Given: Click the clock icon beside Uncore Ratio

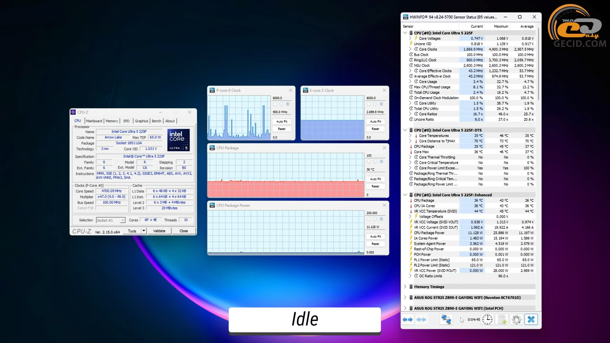Looking at the screenshot, I should tap(411, 119).
